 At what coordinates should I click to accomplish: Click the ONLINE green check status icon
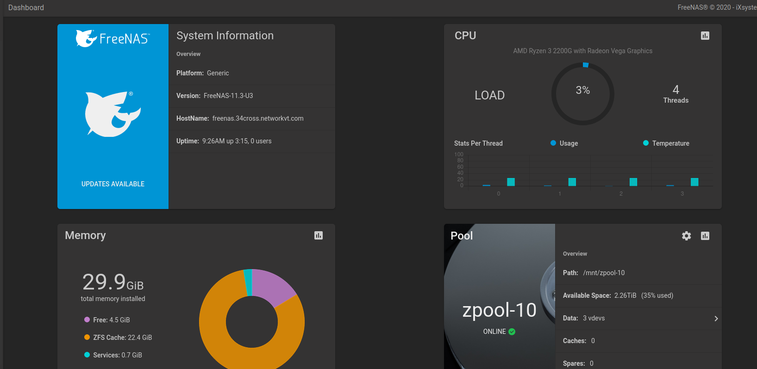(x=512, y=332)
